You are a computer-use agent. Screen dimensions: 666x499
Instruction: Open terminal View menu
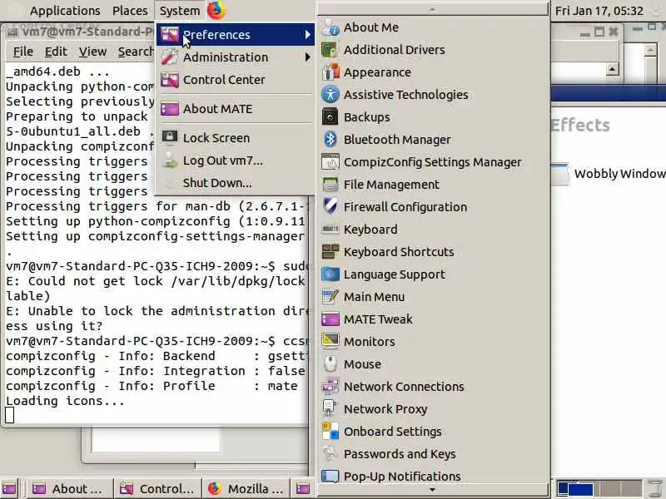coord(92,52)
